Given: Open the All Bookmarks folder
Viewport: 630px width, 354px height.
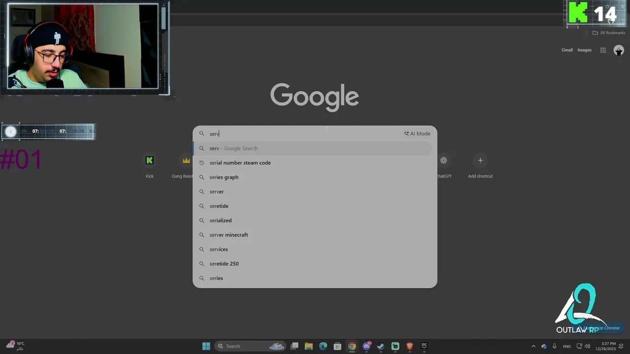Looking at the screenshot, I should point(608,33).
